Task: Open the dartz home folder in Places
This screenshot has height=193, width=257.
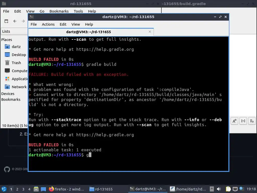Action: (16, 46)
